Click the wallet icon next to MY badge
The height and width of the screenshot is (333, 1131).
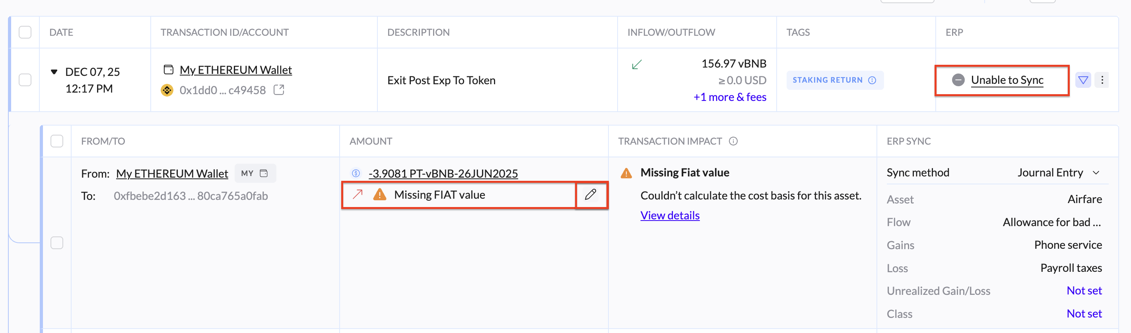click(264, 173)
